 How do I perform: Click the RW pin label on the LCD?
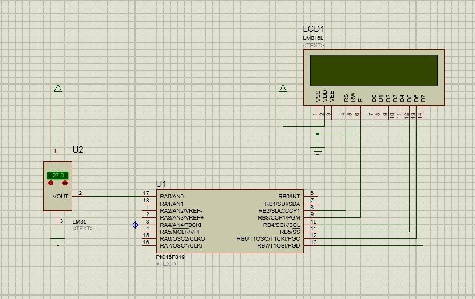pyautogui.click(x=353, y=97)
